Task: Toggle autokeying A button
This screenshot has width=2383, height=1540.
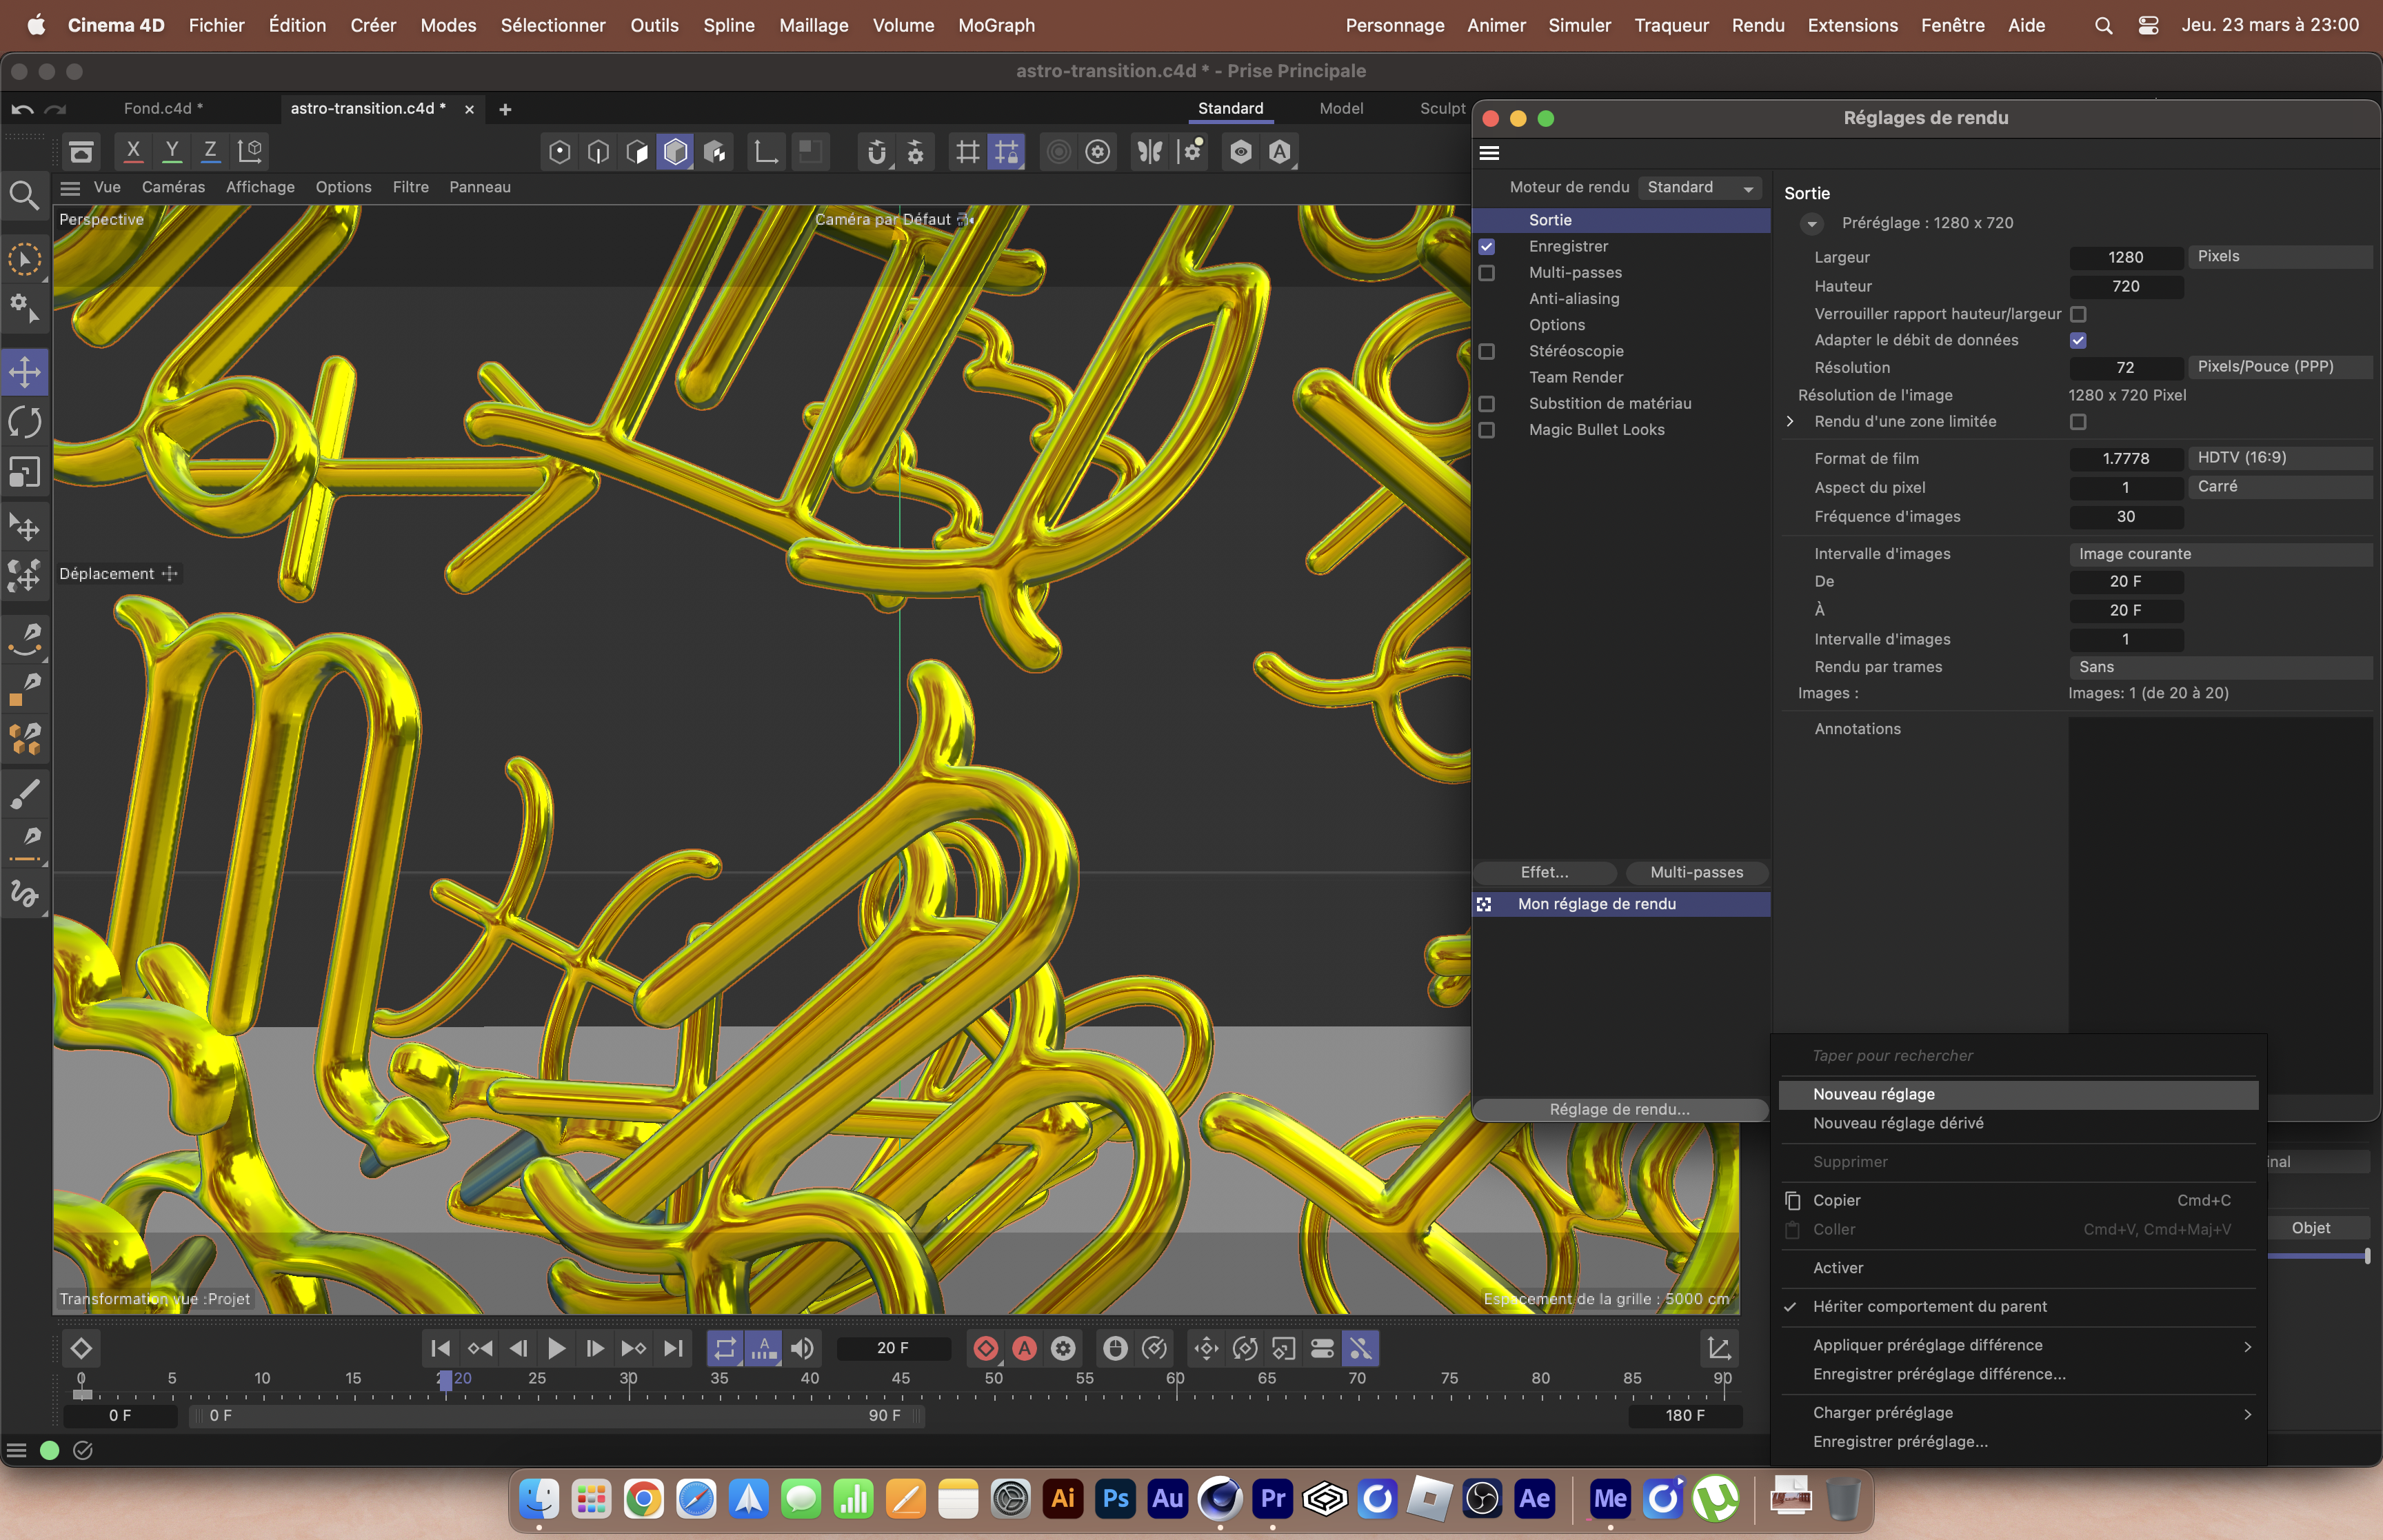Action: click(1025, 1349)
